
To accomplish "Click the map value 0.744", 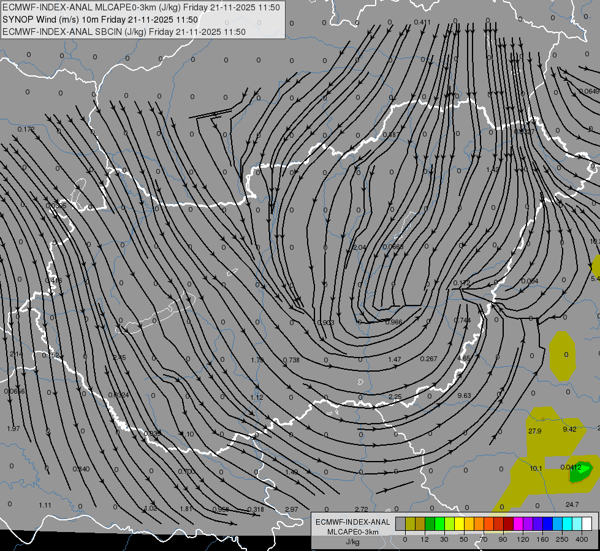I will coord(462,320).
